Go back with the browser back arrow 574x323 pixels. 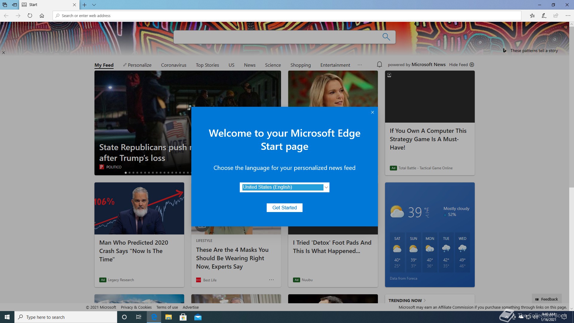pyautogui.click(x=6, y=16)
